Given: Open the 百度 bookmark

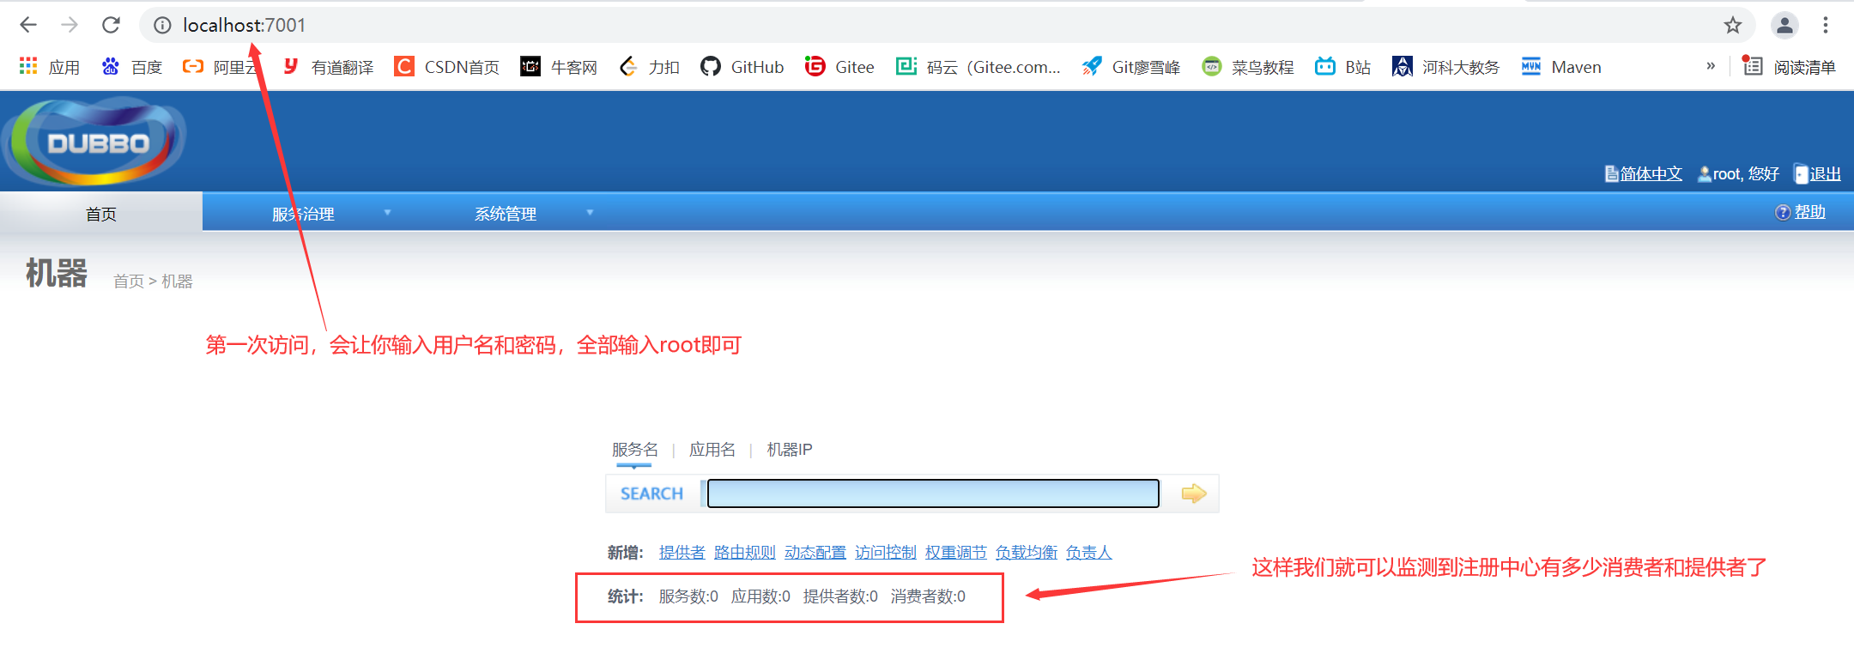Looking at the screenshot, I should (131, 66).
